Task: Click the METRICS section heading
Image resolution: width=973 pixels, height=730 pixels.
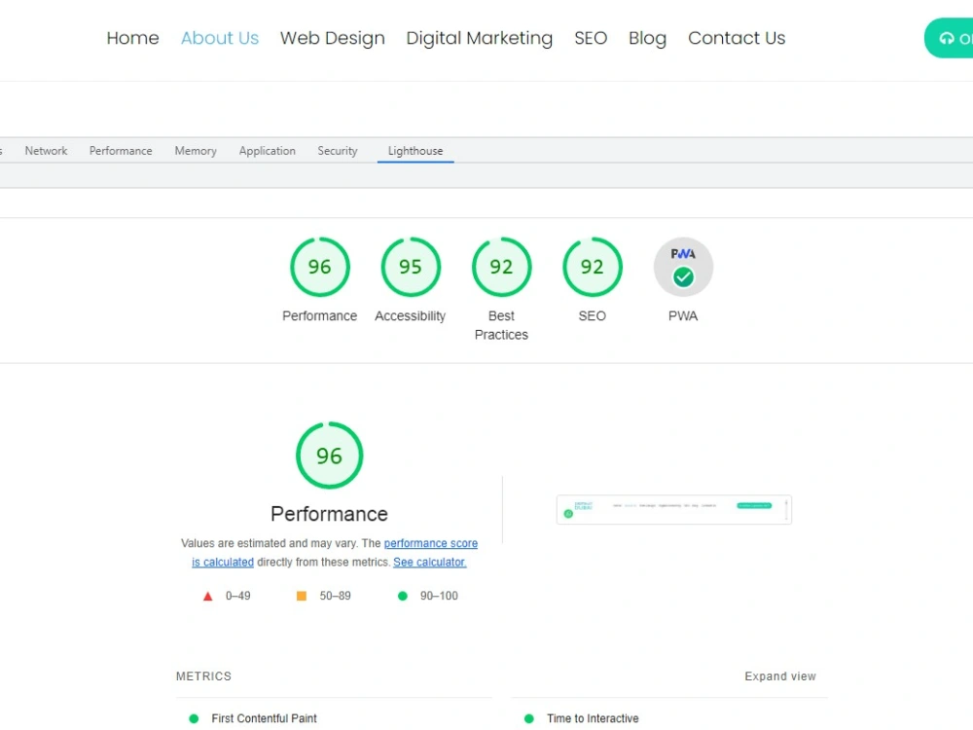Action: (203, 676)
